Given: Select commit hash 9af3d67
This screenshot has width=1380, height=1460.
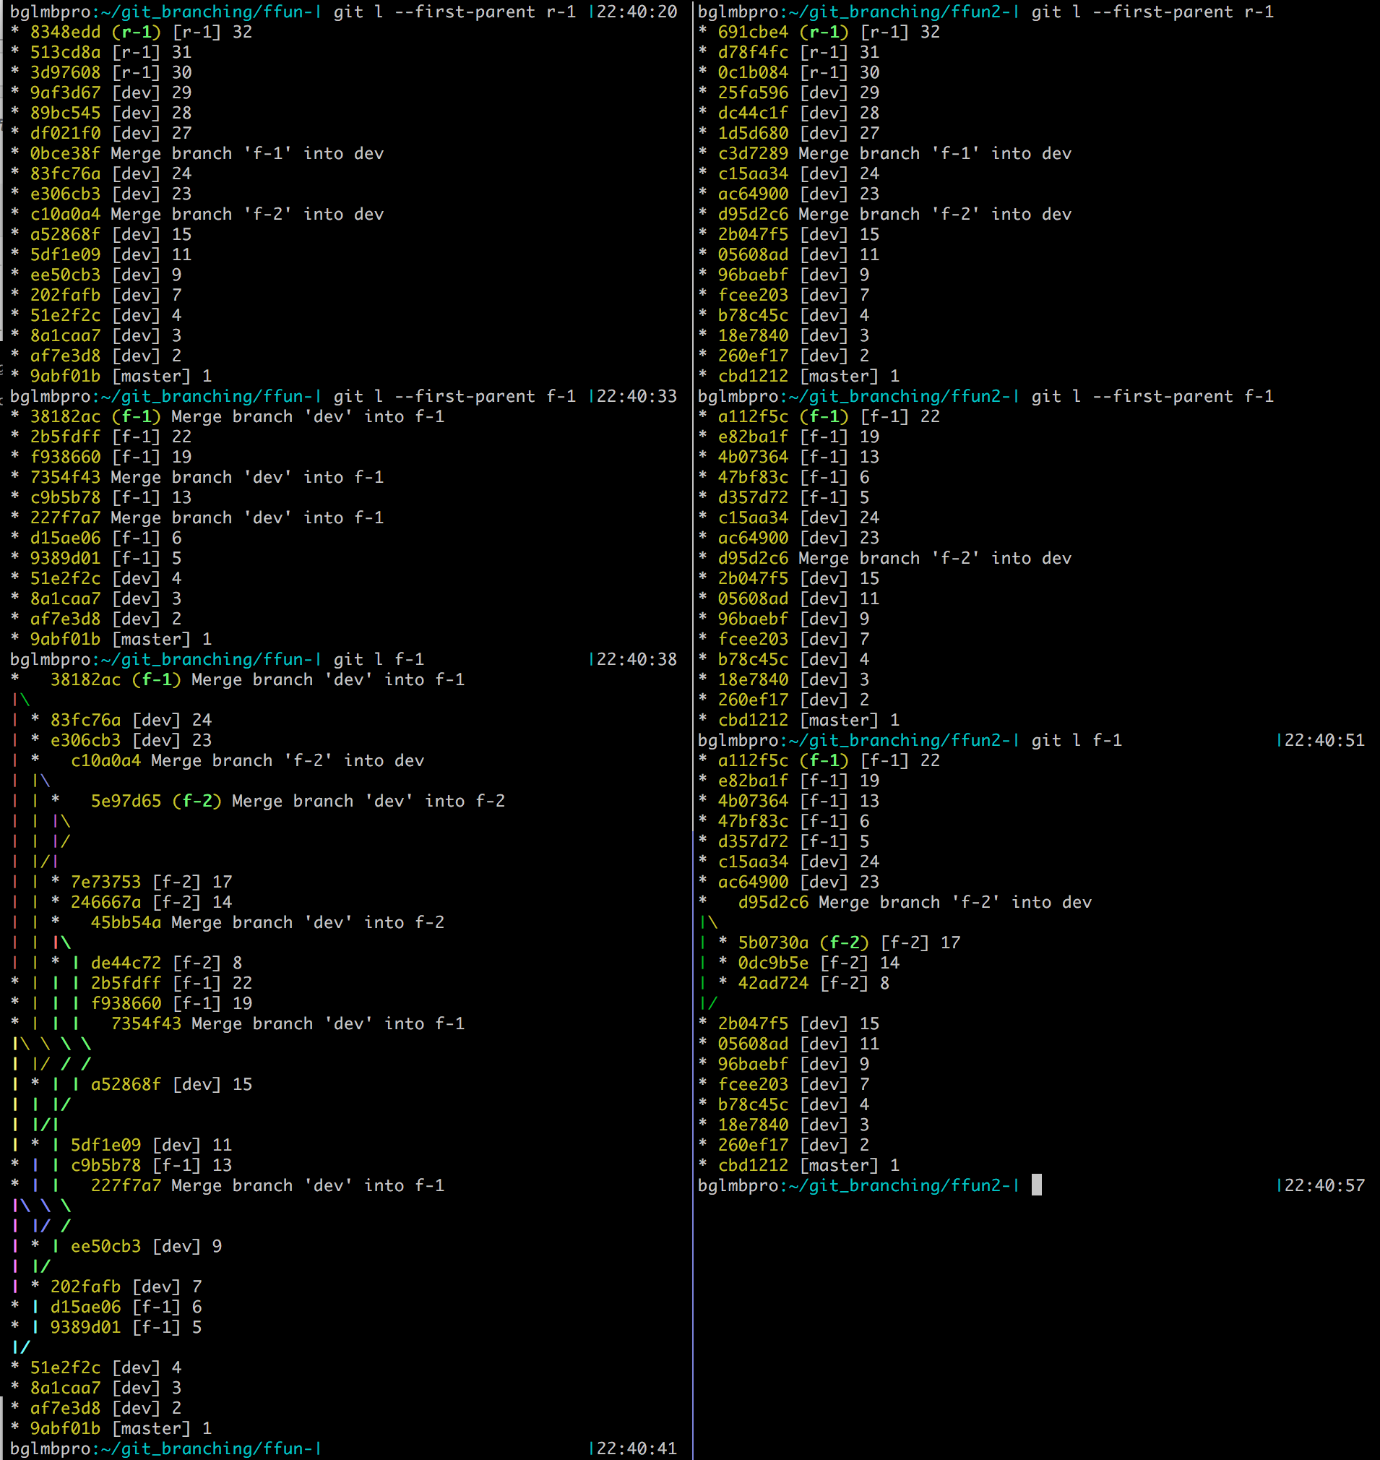Looking at the screenshot, I should (66, 93).
